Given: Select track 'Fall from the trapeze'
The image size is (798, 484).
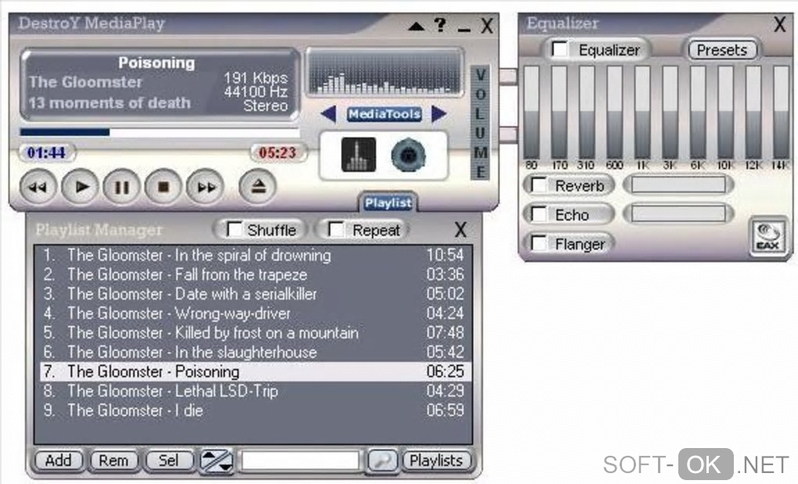Looking at the screenshot, I should 254,274.
